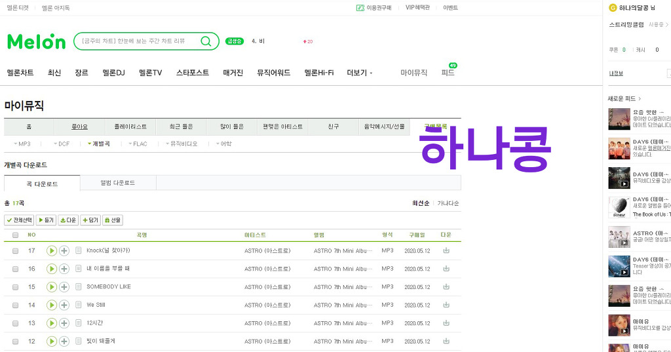The width and height of the screenshot is (671, 352).
Task: Play song SOMEBODY LIKE
Action: click(51, 287)
